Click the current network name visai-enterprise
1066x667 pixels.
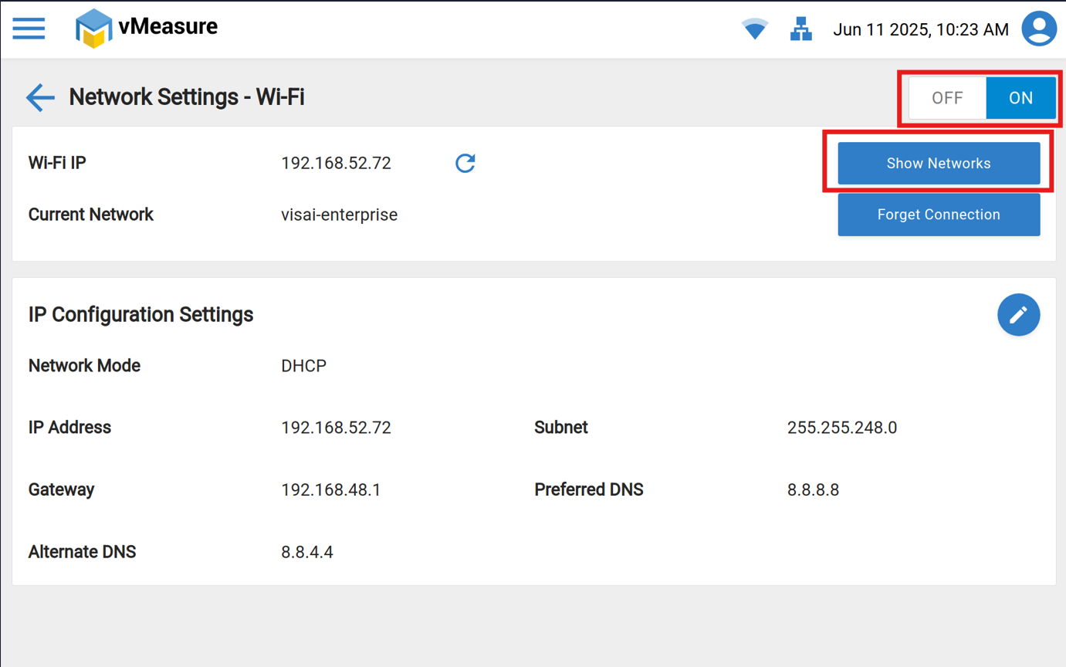339,215
